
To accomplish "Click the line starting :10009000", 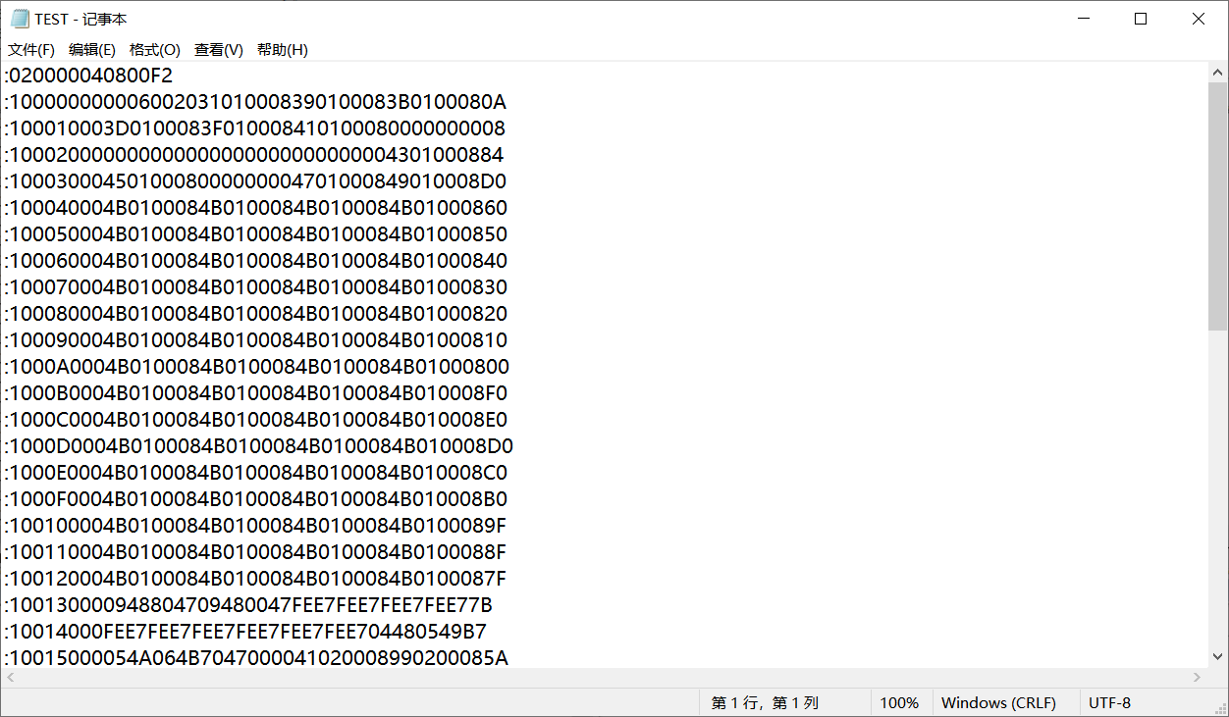I will 256,340.
